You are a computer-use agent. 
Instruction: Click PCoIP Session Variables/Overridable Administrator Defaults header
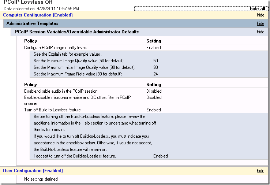[x=77, y=32]
